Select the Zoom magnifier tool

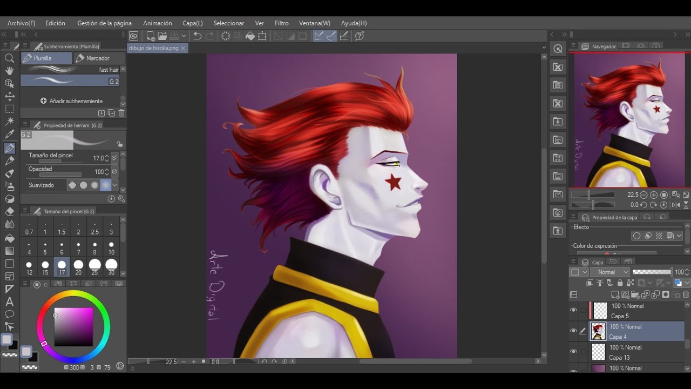tap(9, 58)
